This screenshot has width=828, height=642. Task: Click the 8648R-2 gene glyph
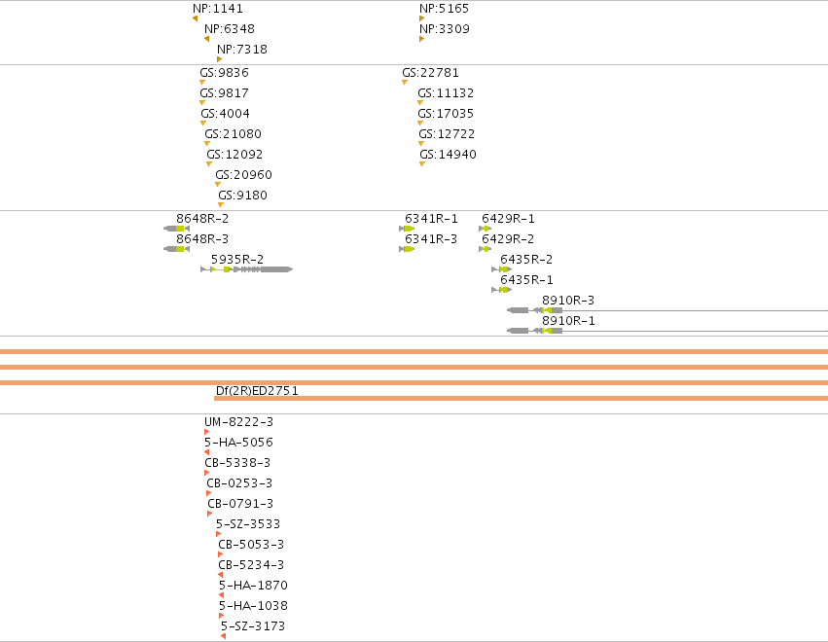(176, 229)
